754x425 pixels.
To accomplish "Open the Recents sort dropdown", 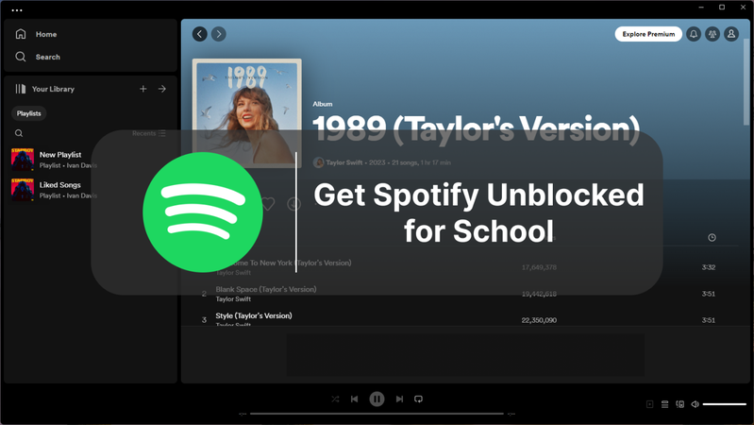I will [148, 133].
